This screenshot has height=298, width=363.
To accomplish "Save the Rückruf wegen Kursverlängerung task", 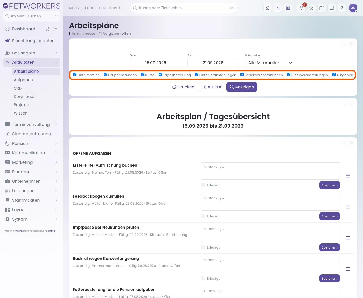I will pyautogui.click(x=330, y=279).
